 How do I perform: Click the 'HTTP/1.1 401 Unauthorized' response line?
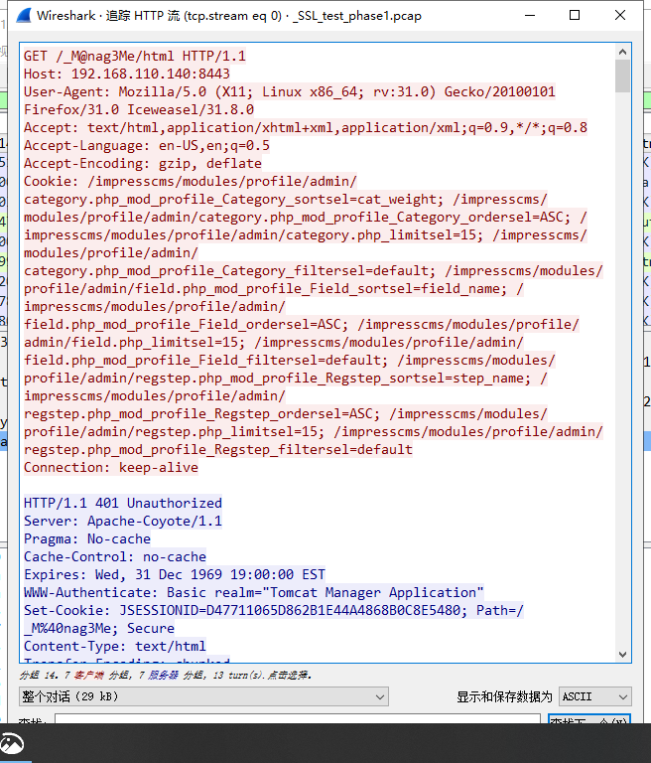pyautogui.click(x=123, y=503)
